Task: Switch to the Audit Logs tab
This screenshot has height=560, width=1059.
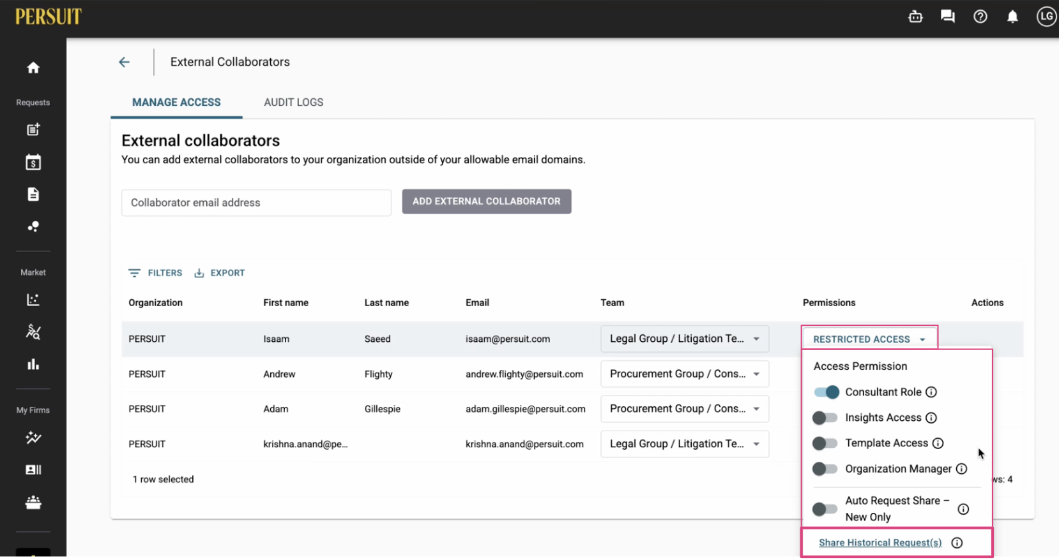Action: 294,102
